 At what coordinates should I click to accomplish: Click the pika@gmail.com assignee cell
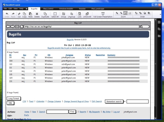tap(68, 57)
